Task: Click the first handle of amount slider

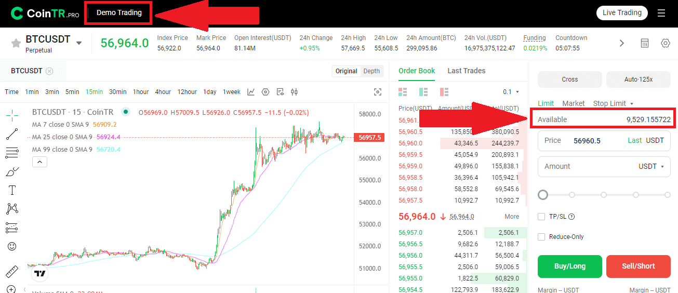Action: tap(543, 195)
